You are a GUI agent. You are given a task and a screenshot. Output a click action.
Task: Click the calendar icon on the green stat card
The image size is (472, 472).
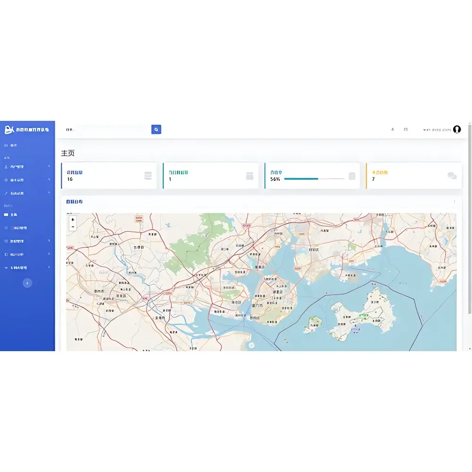click(x=249, y=175)
